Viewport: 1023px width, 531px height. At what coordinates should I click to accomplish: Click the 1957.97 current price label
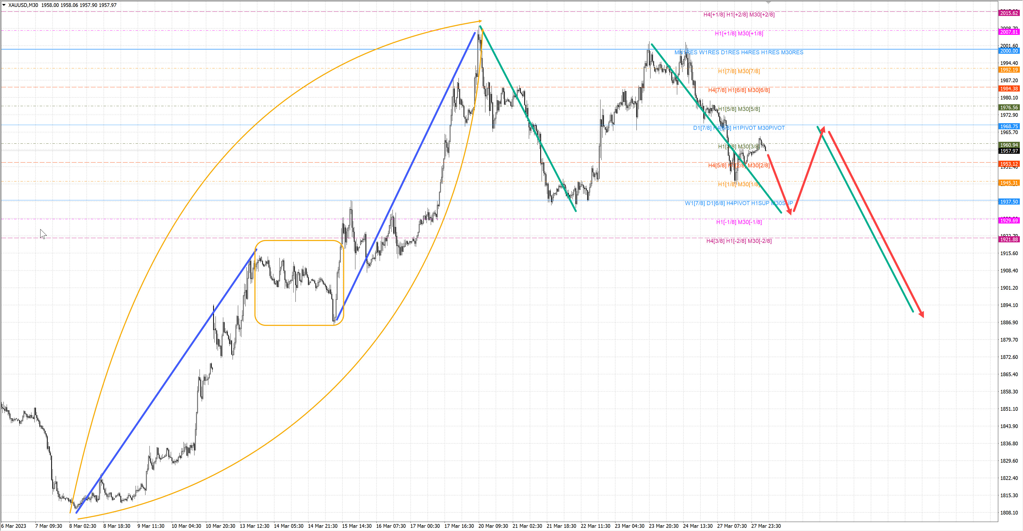1009,151
